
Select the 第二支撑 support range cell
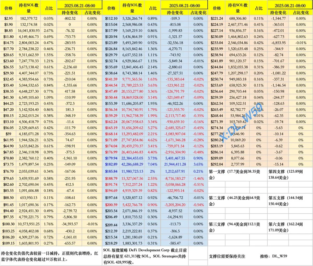coord(237,201)
